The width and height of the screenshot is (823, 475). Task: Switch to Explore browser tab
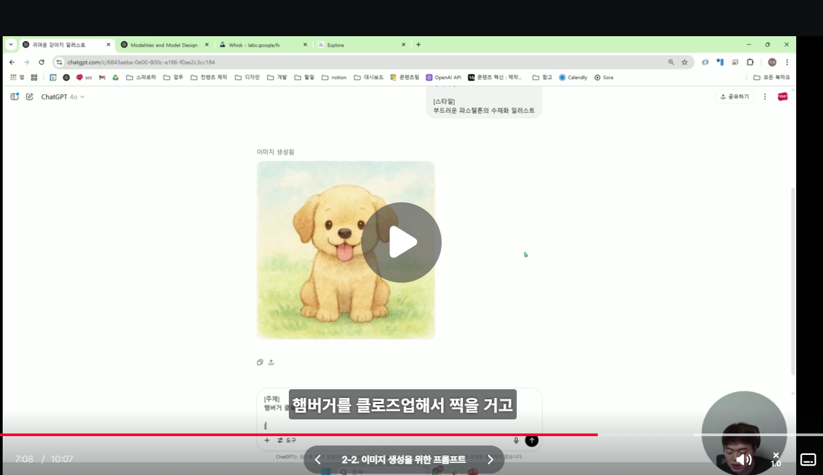tap(362, 45)
